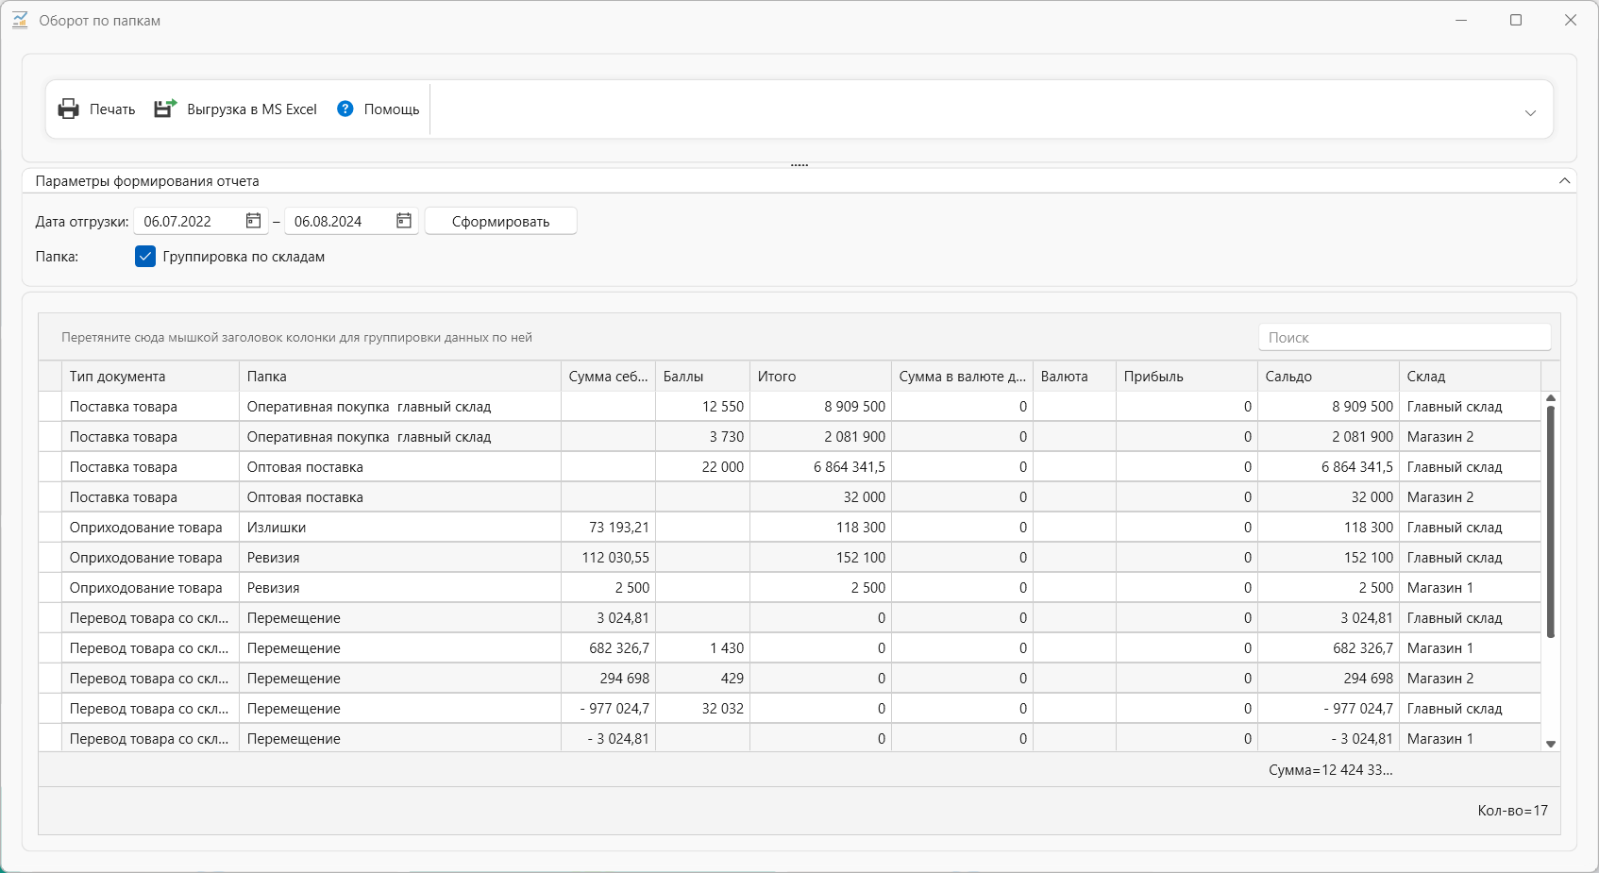Select Итого cell 118 300

(x=820, y=528)
